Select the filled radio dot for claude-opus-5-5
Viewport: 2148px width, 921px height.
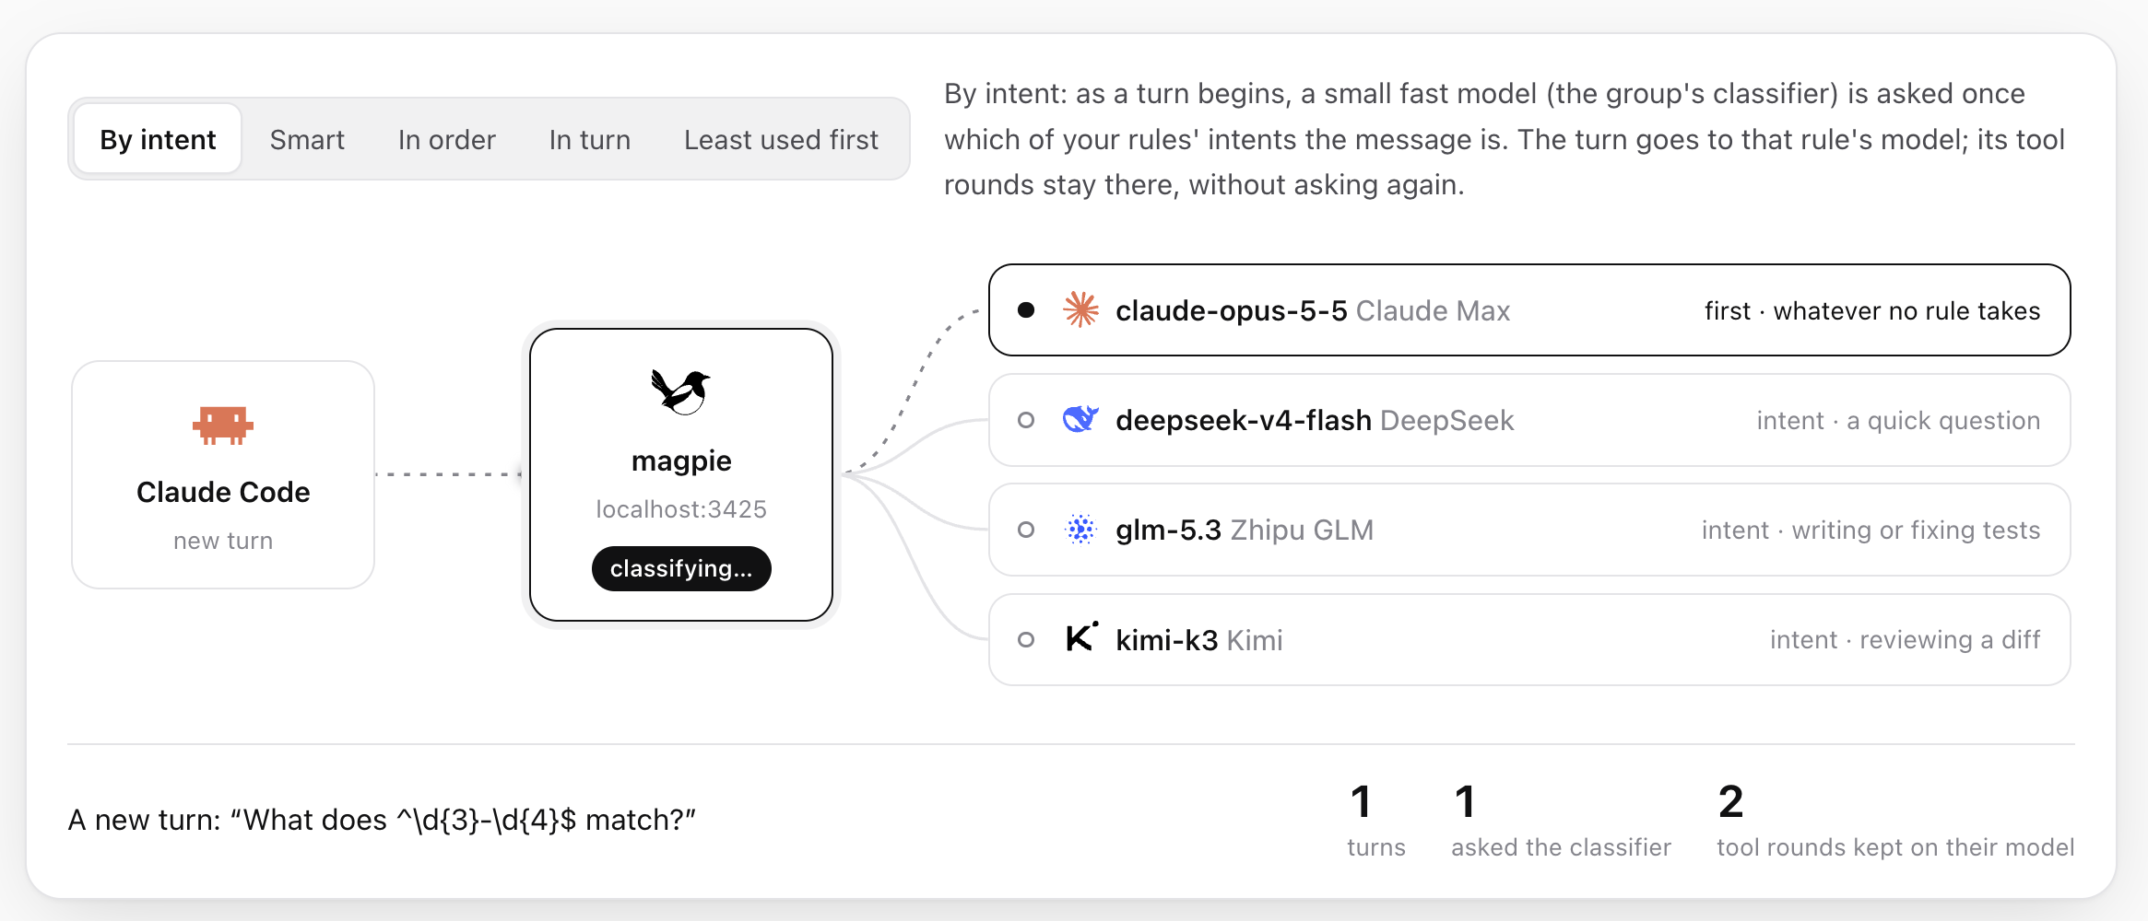click(1026, 310)
